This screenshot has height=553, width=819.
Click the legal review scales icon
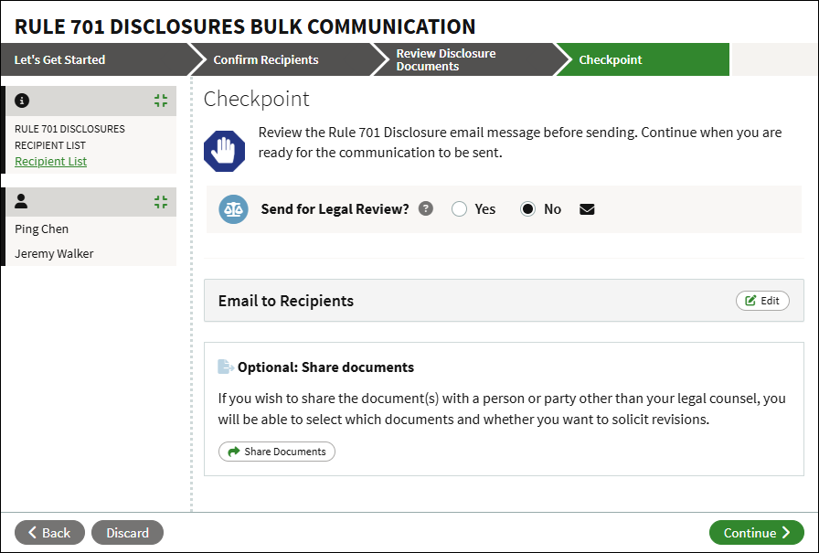[x=233, y=209]
